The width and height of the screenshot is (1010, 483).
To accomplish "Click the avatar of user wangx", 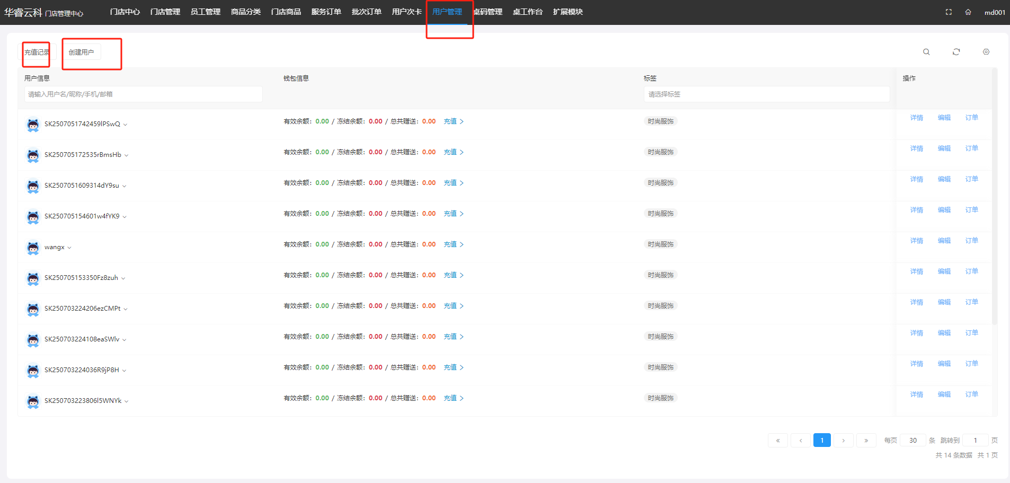I will click(x=33, y=248).
